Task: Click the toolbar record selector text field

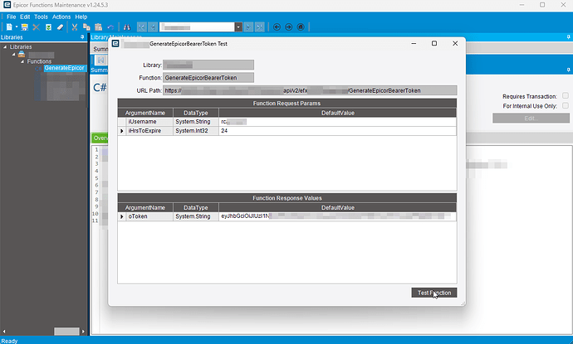Action: [197, 27]
